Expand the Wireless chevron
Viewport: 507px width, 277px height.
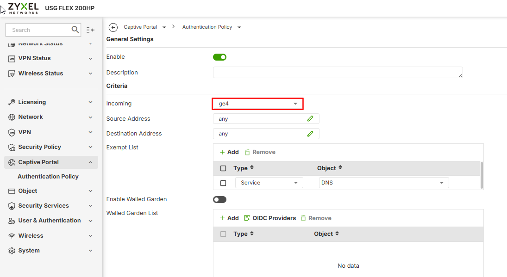point(91,236)
